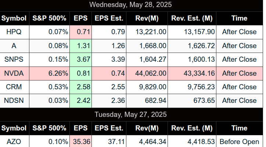
Task: Select the 0.15% S&P weight for SNPS
Action: 49,60
